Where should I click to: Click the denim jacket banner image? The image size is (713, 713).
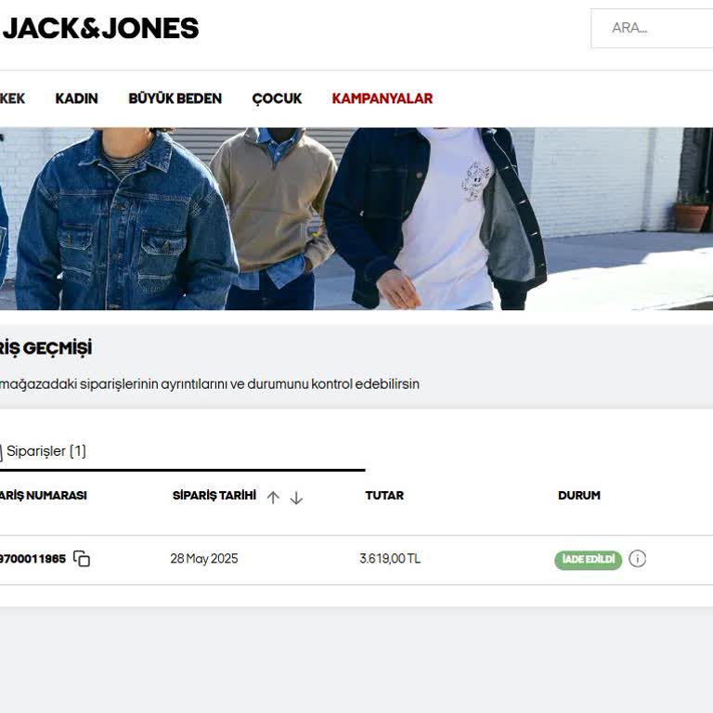pos(356,219)
